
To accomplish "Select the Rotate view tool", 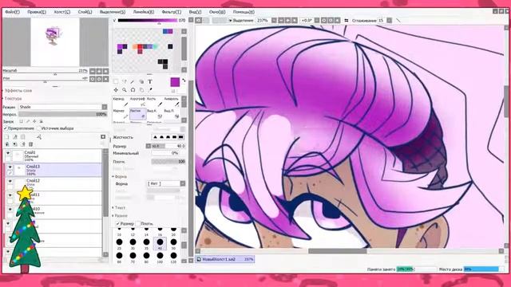I will (x=133, y=90).
